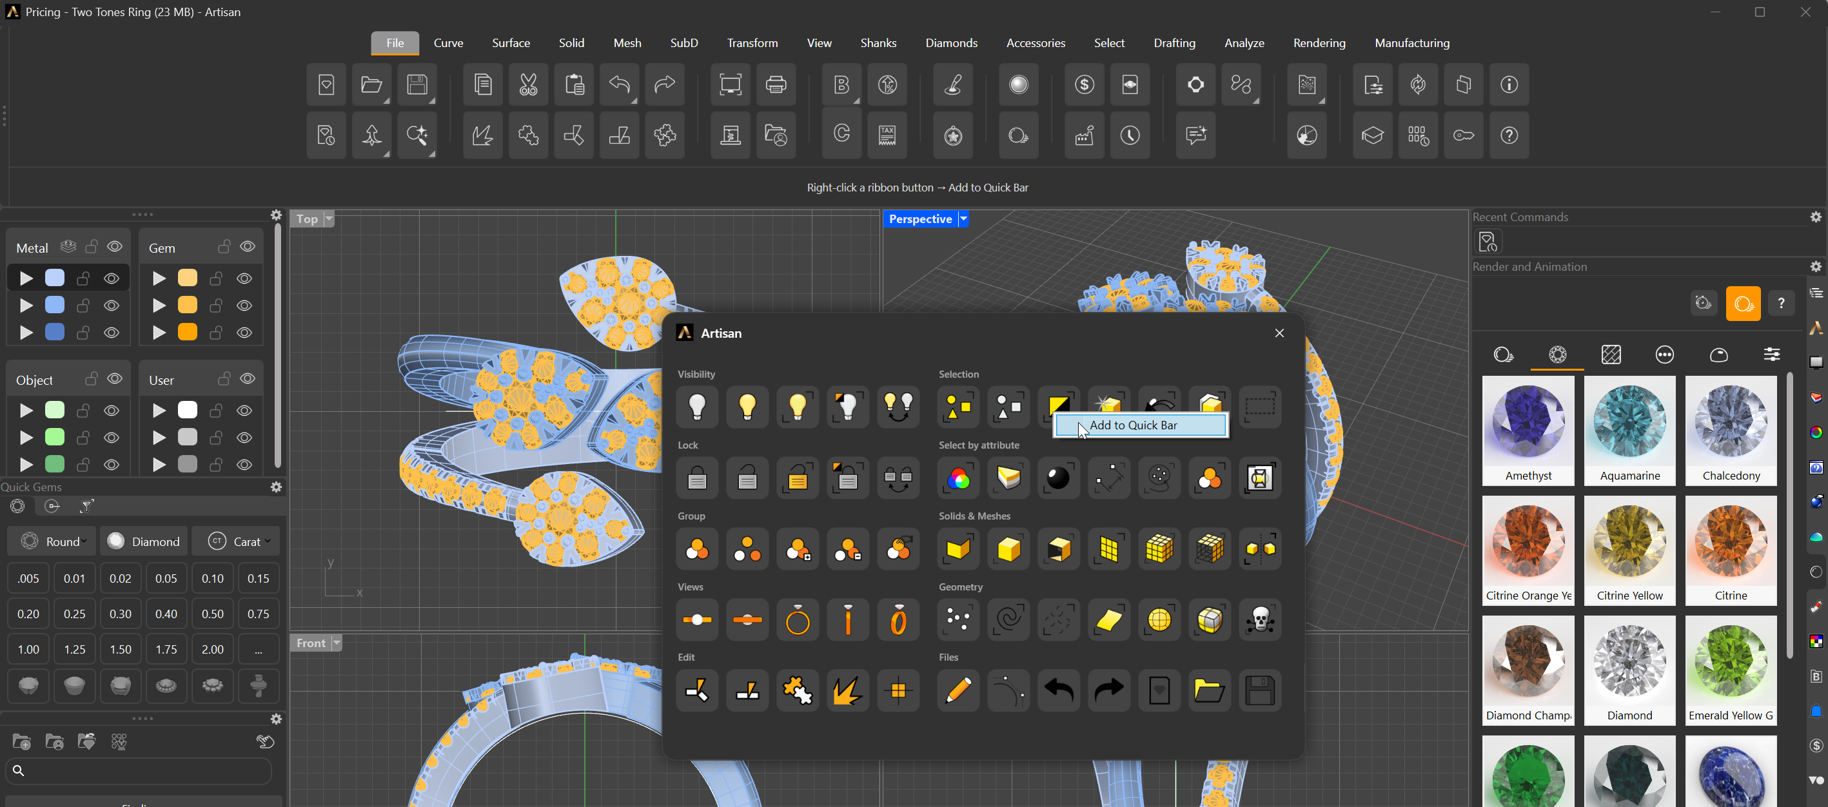Hide the white User layer
1828x807 pixels.
(244, 411)
